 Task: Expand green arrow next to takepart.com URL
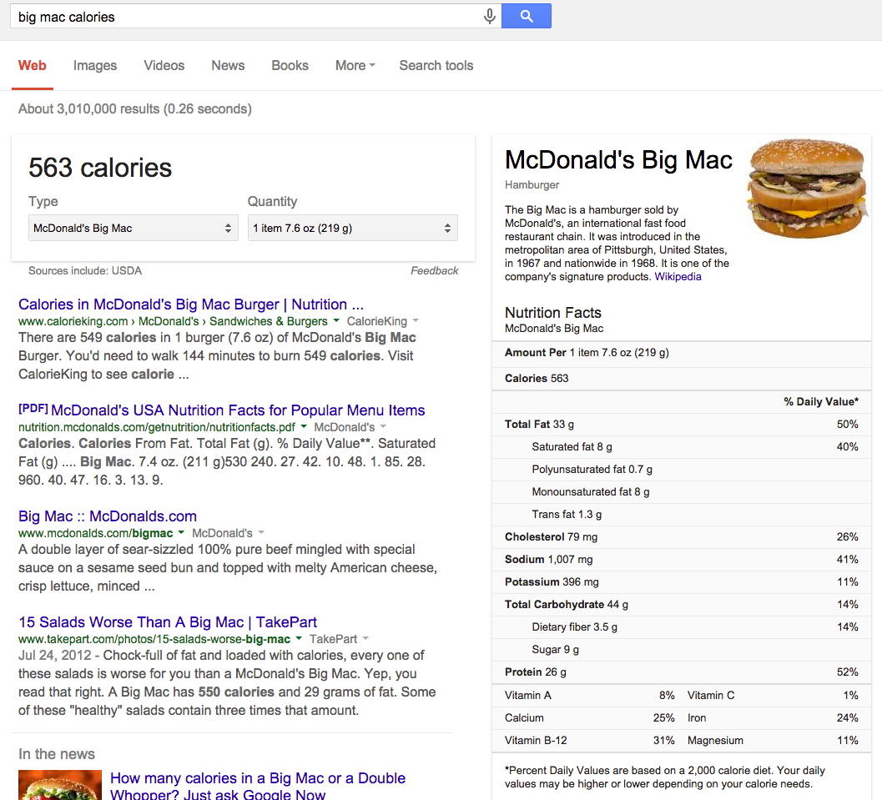coord(299,639)
